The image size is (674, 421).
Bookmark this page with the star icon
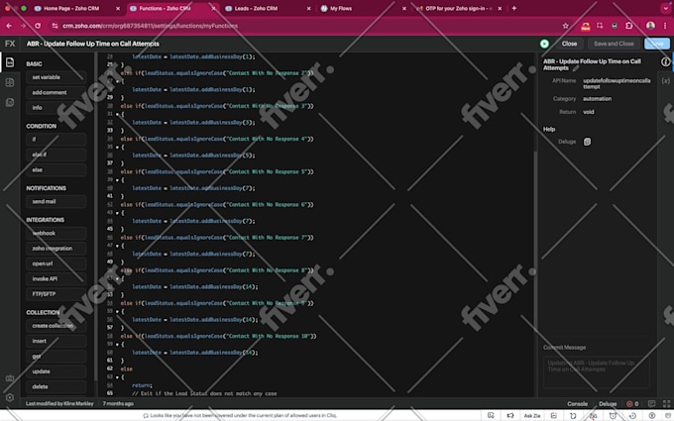click(x=566, y=26)
